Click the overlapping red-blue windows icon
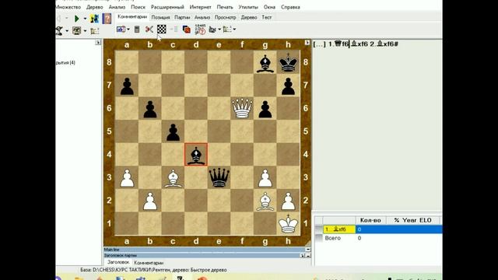This screenshot has width=498, height=280. (187, 30)
